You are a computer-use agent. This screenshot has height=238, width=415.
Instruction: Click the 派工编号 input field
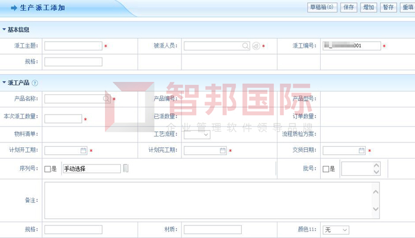pyautogui.click(x=352, y=46)
